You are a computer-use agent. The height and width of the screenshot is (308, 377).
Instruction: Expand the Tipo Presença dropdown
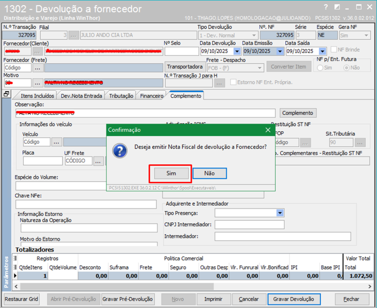(x=280, y=213)
